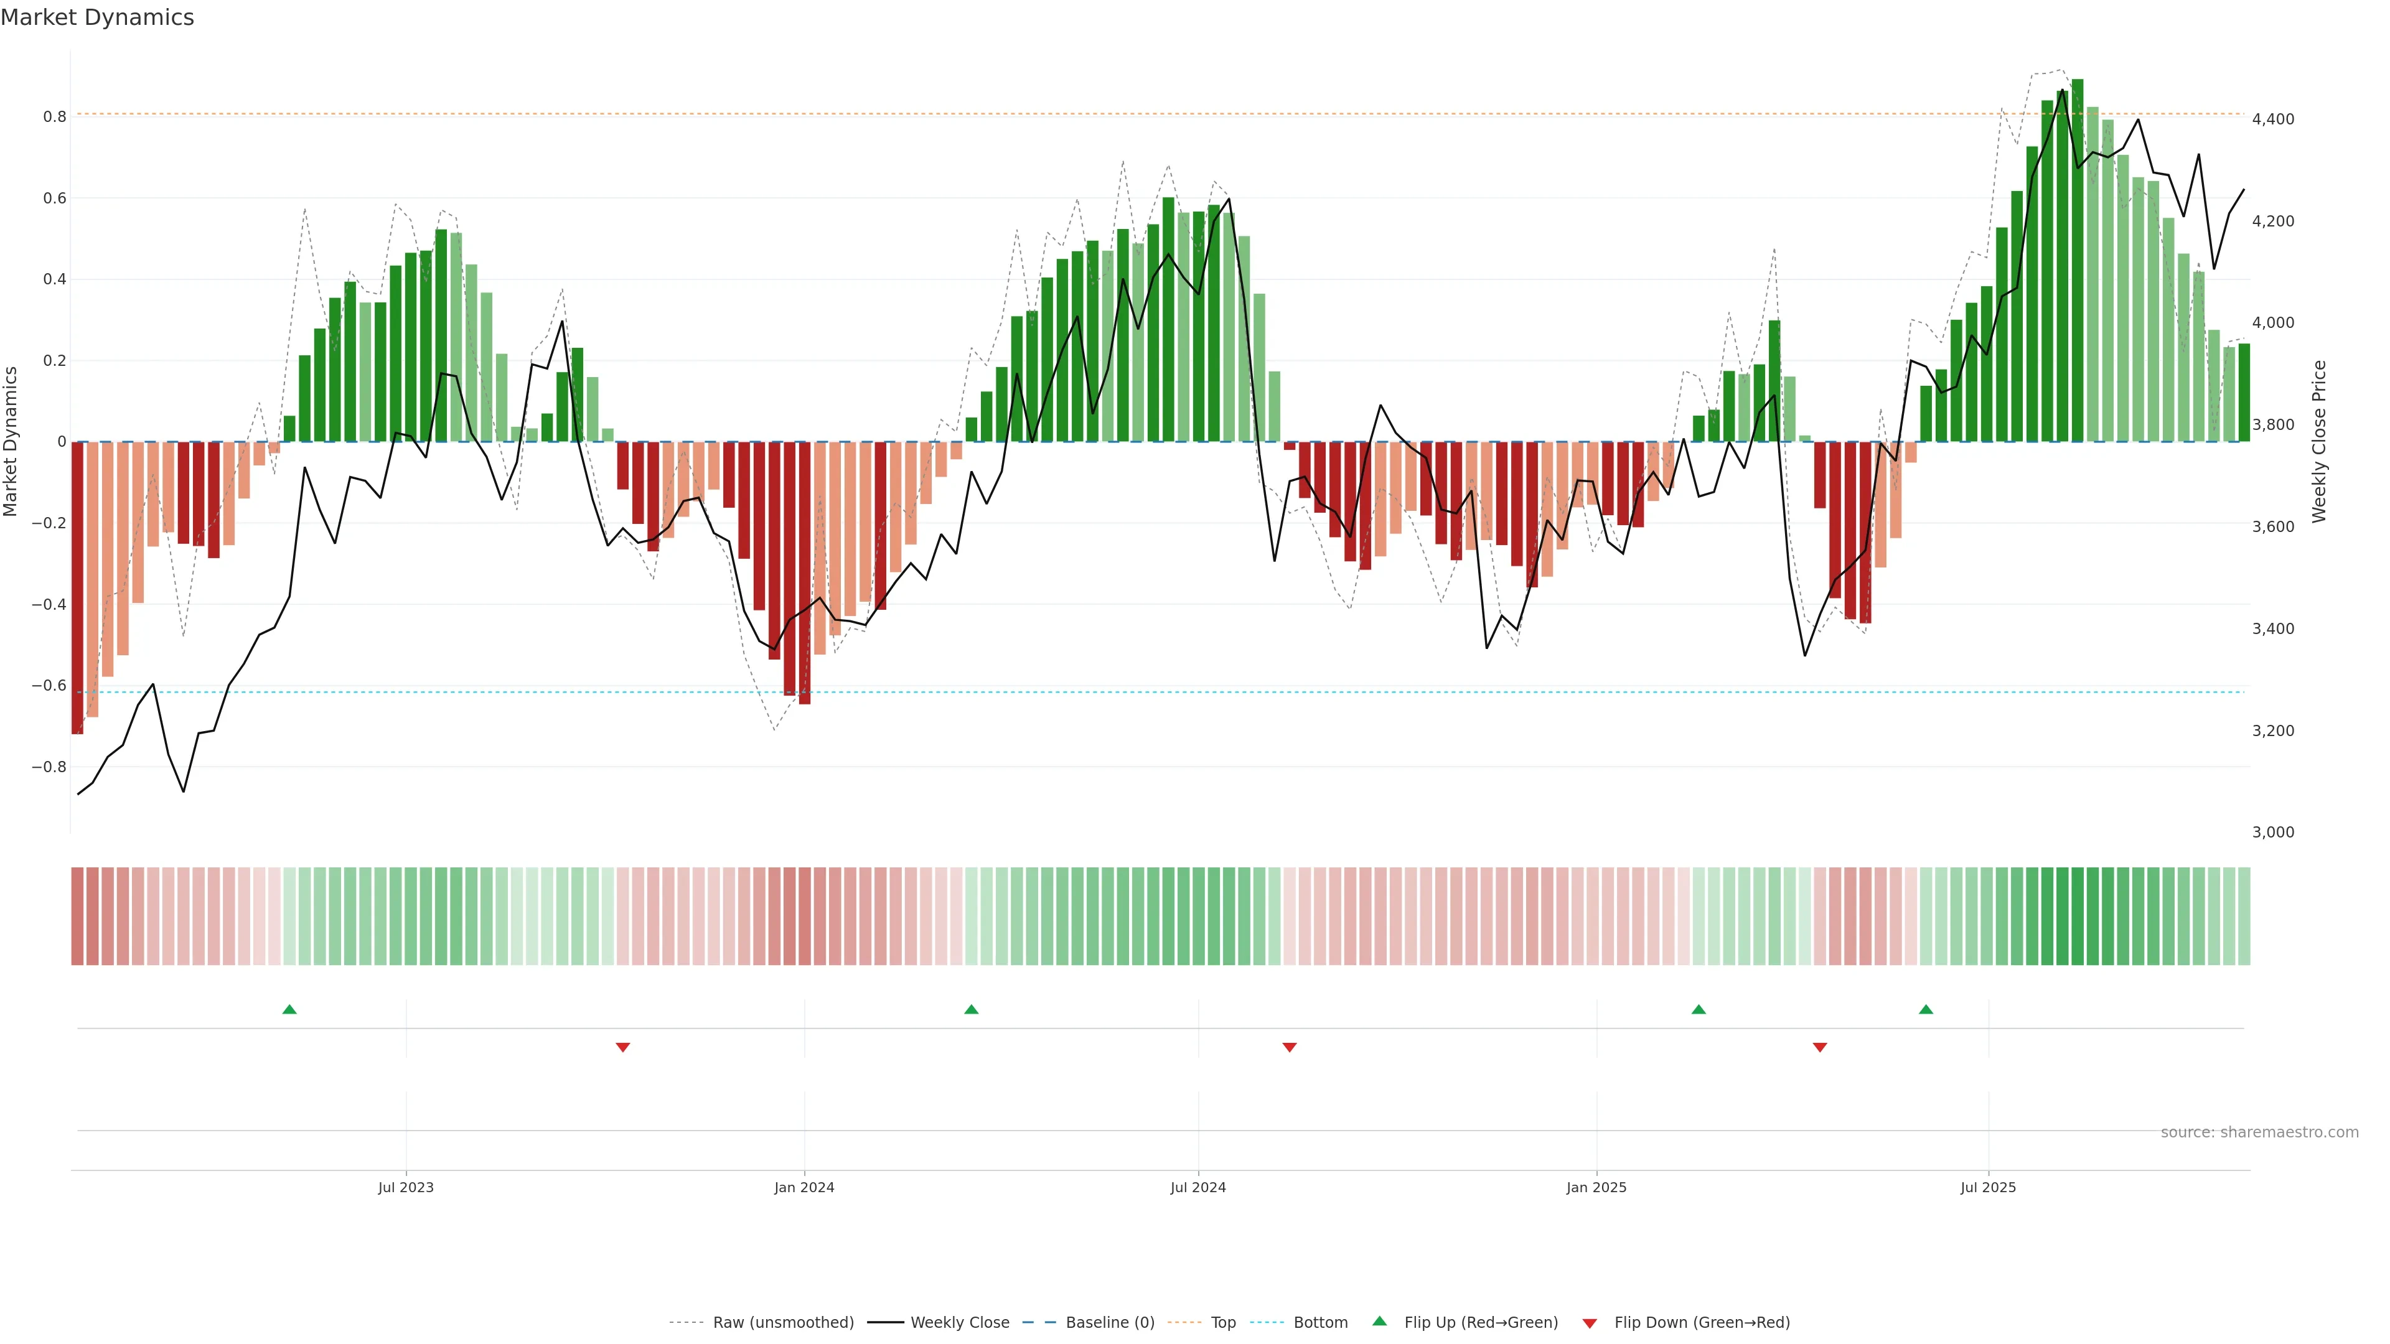Screen dimensions: 2390x1344
Task: Toggle the Bottom legend entry
Action: (1320, 1323)
